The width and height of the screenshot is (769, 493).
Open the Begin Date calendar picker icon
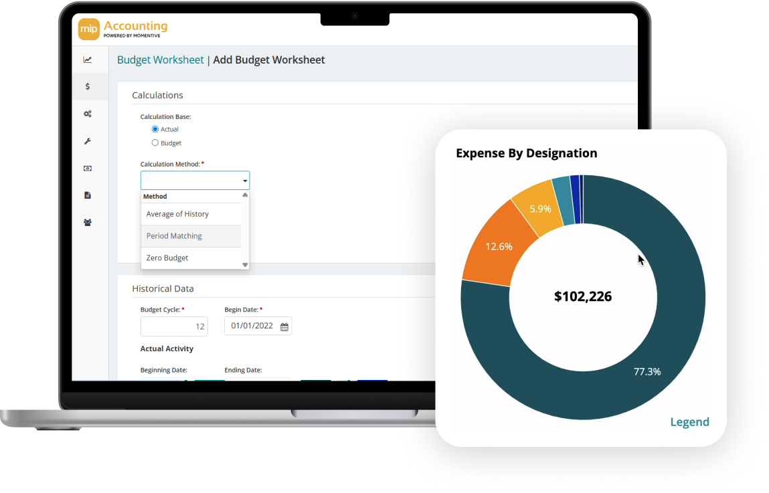coord(284,326)
